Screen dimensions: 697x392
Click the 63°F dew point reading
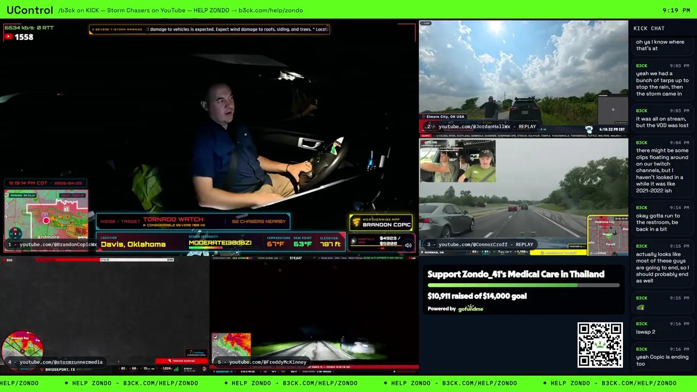(x=303, y=244)
